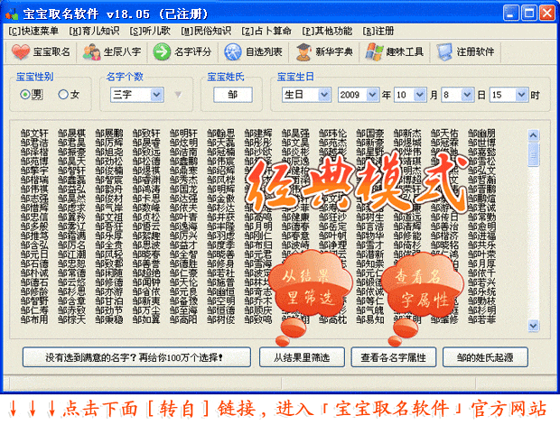The width and height of the screenshot is (560, 425).
Task: Select the name 邹秀杰
Action: [x=183, y=180]
